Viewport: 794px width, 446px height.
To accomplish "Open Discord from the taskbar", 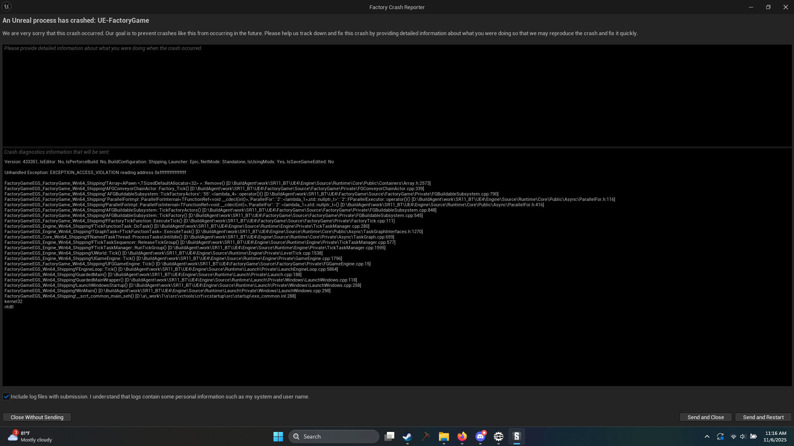I will tap(480, 436).
